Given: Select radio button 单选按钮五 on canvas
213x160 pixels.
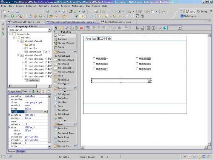Looking at the screenshot, I should click(x=144, y=64).
